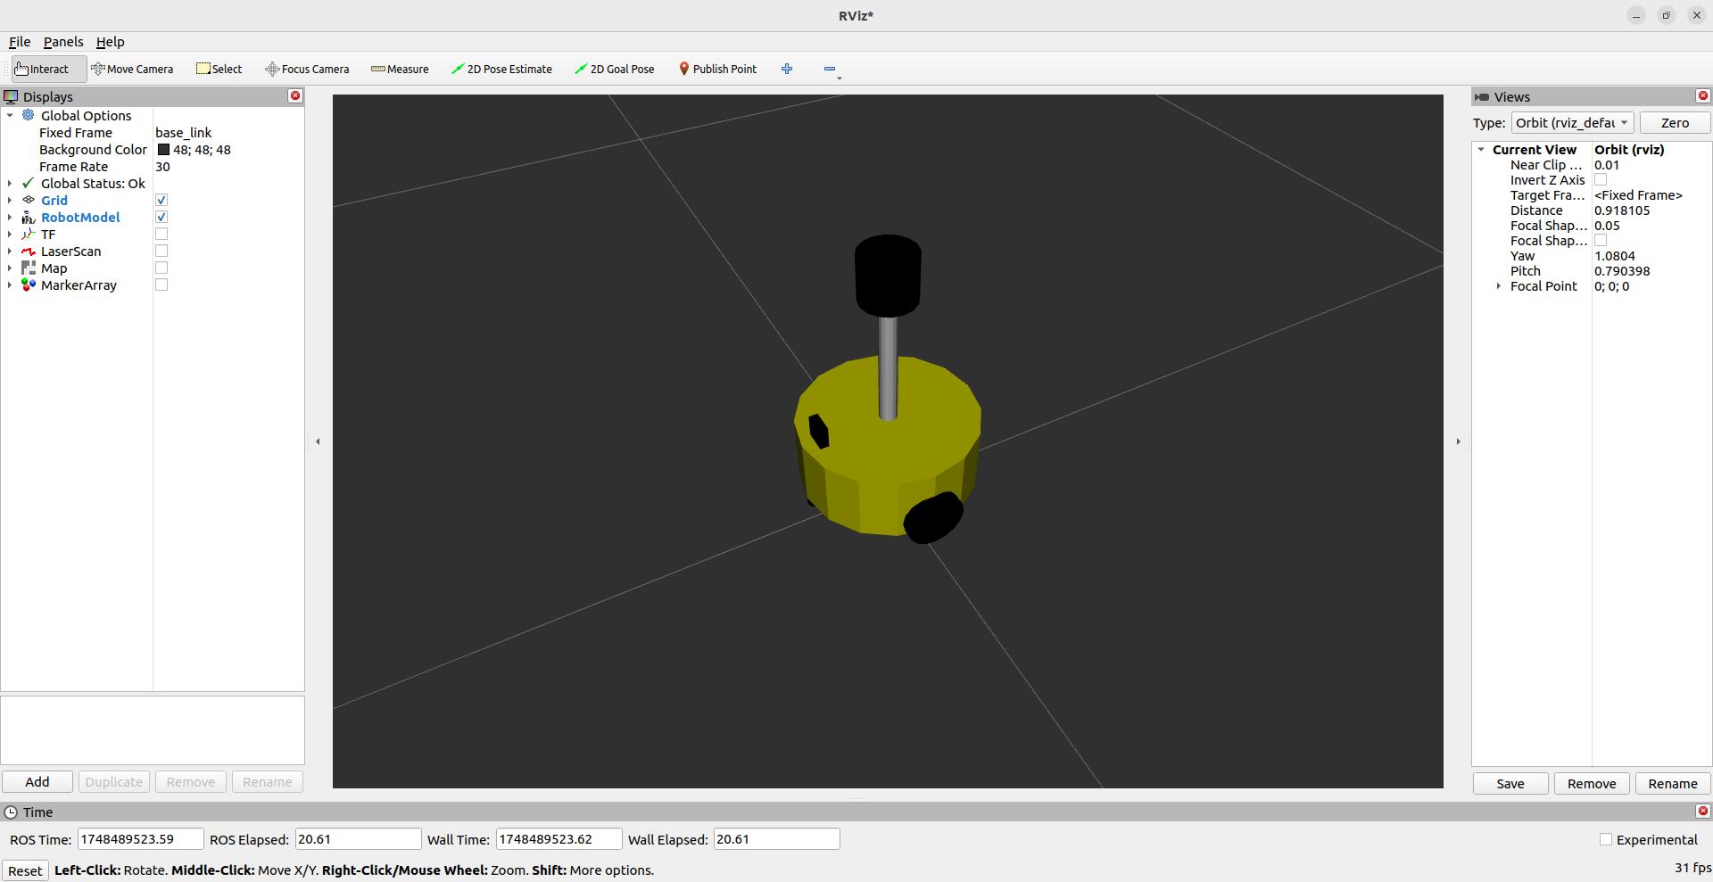
Task: Click the blue plus add-tool icon
Action: [787, 69]
